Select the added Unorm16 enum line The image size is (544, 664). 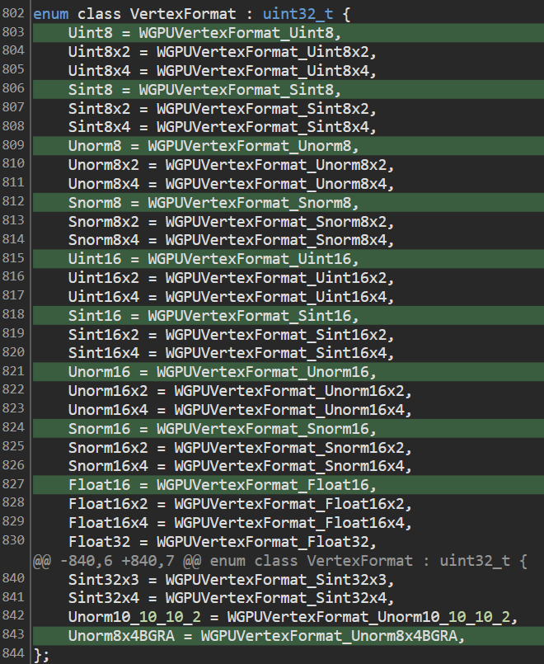288,372
